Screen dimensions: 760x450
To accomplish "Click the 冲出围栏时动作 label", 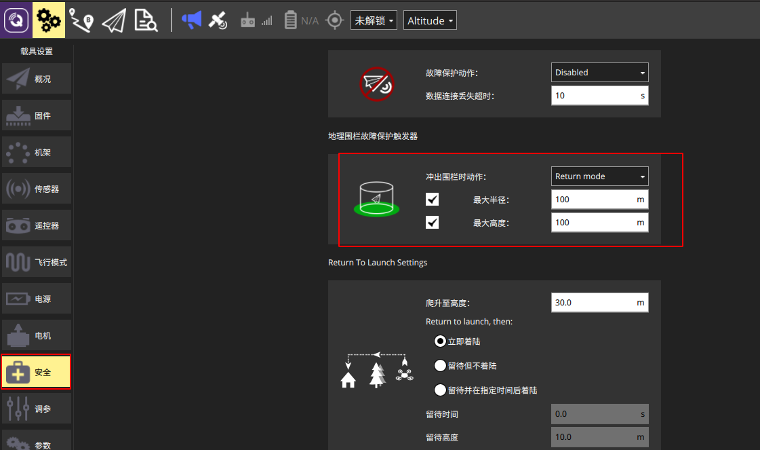I will pyautogui.click(x=456, y=176).
